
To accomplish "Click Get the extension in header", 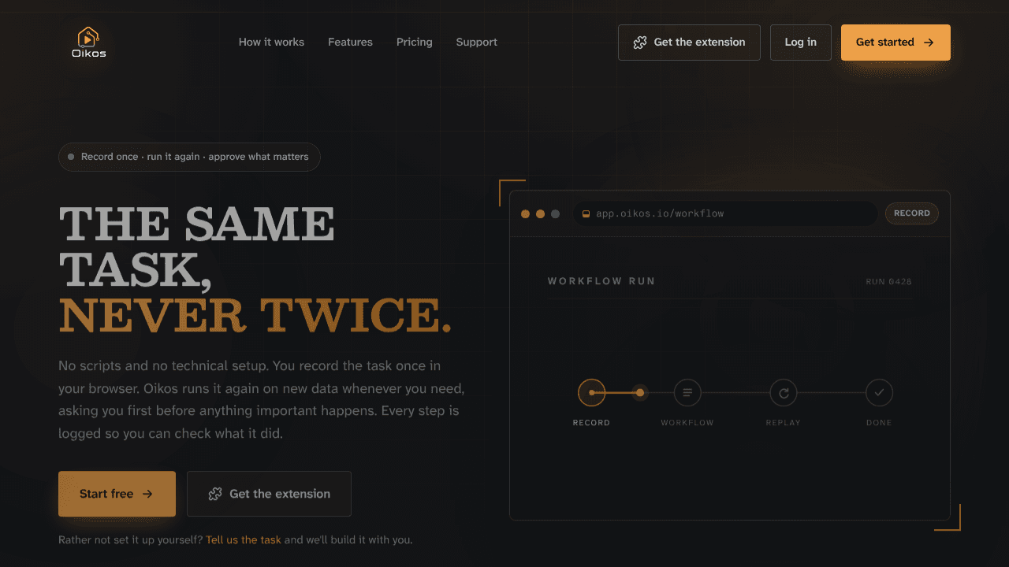I will coord(689,43).
